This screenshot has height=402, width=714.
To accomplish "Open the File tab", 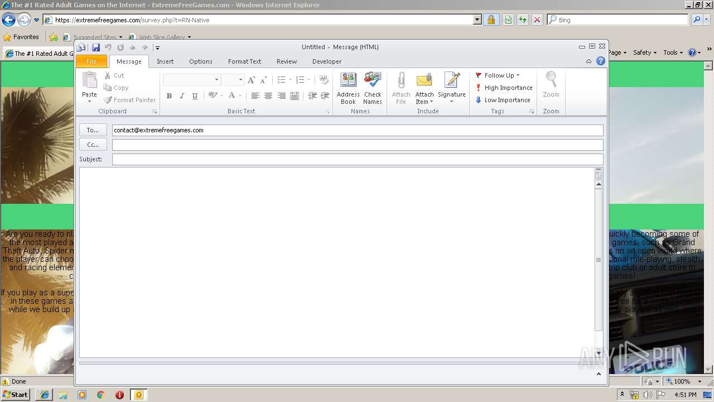I will tap(91, 61).
